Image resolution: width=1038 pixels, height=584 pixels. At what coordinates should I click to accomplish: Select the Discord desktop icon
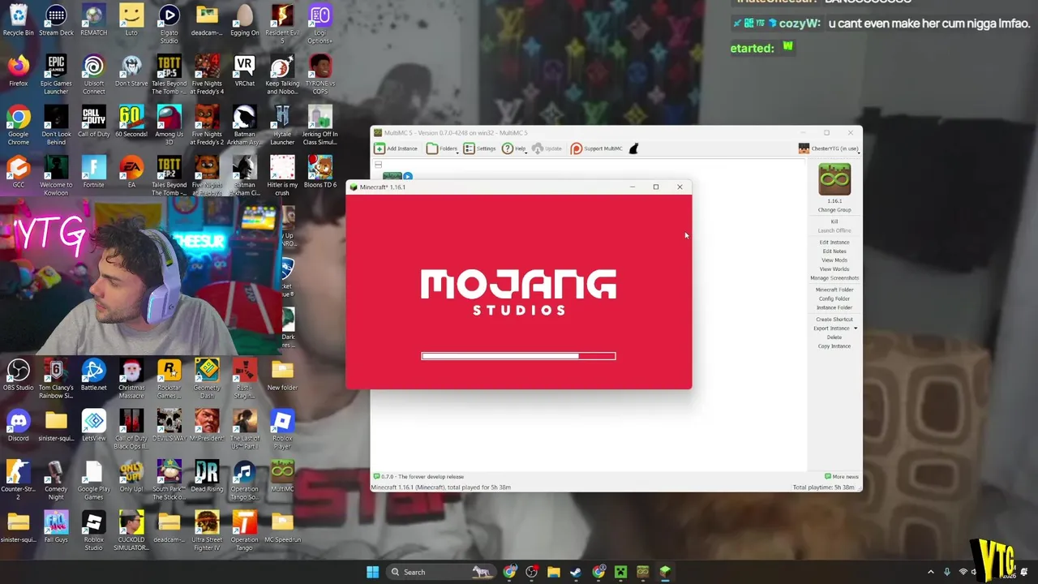point(18,427)
